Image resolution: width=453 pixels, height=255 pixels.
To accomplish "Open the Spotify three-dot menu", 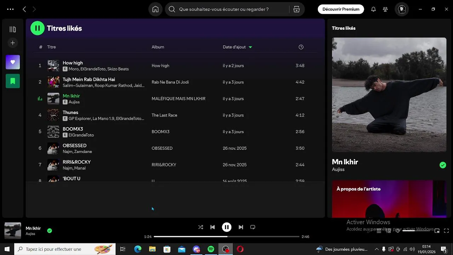I will (x=10, y=9).
